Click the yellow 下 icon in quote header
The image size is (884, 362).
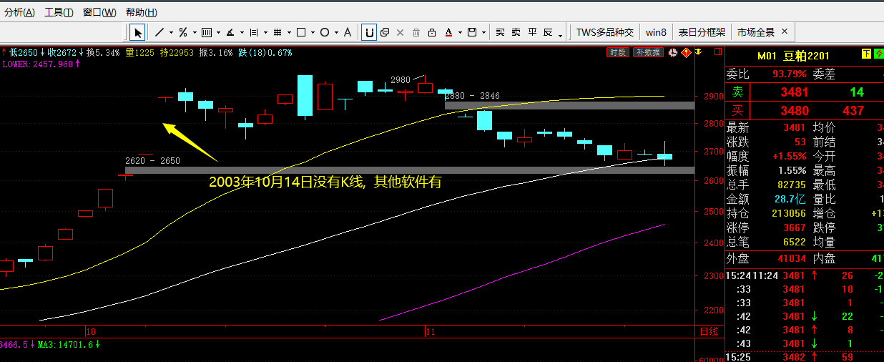pyautogui.click(x=867, y=54)
